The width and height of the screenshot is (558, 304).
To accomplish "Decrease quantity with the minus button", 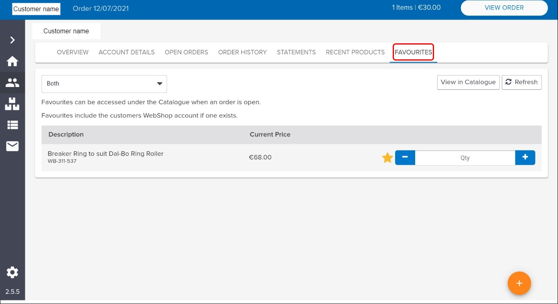I will [x=405, y=158].
